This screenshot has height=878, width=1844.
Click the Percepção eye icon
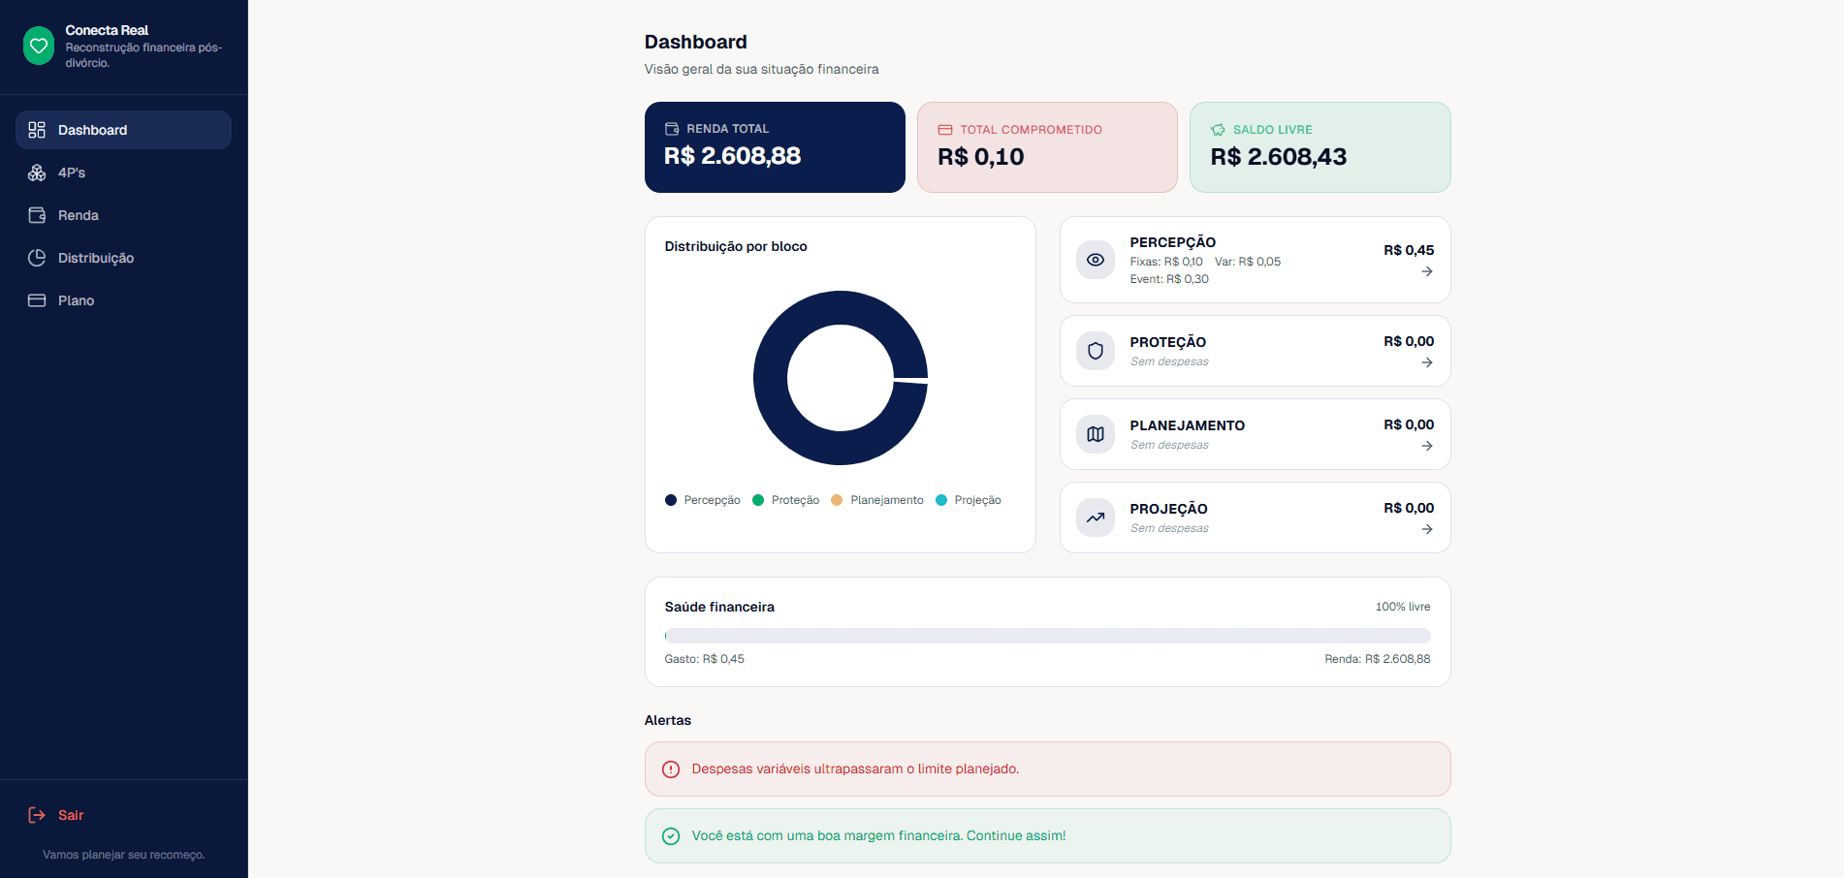point(1096,260)
